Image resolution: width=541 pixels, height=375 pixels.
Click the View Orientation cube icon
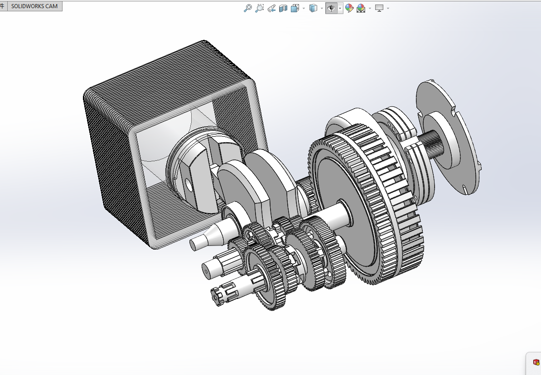point(295,8)
